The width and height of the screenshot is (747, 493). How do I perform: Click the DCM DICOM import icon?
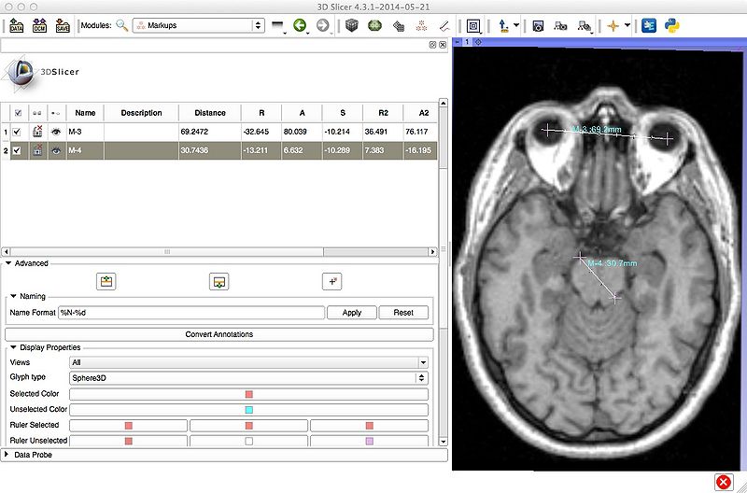pyautogui.click(x=39, y=26)
